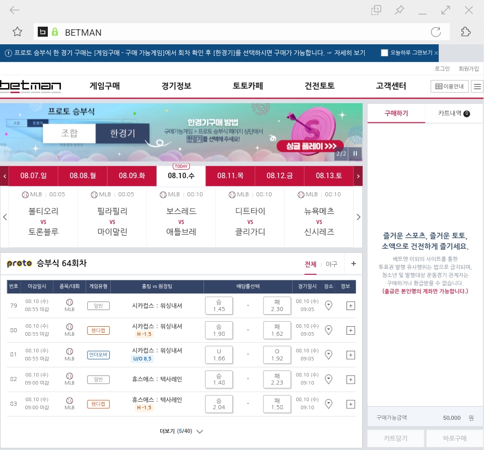Open 건전토토 menu
Image resolution: width=484 pixels, height=450 pixels.
pos(320,86)
